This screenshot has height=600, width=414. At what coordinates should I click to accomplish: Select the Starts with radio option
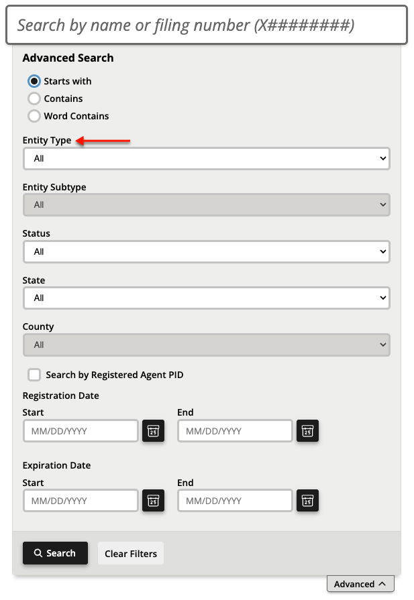34,81
